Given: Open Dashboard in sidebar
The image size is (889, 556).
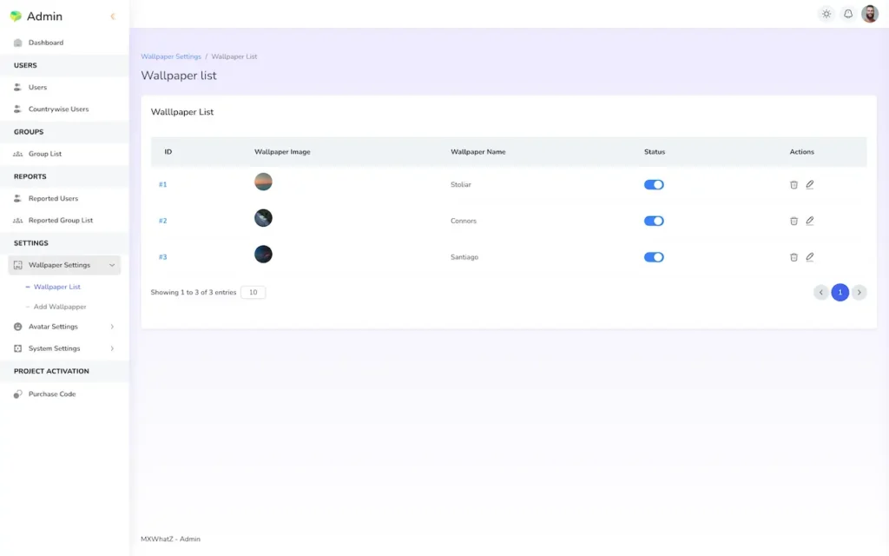Looking at the screenshot, I should coord(46,43).
